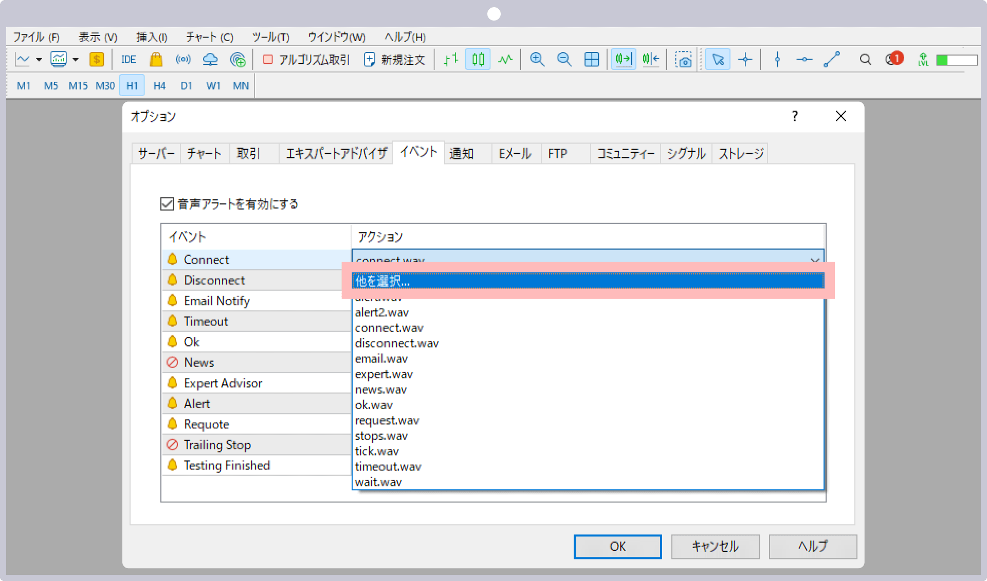The width and height of the screenshot is (987, 581).
Task: Switch to the サーバー tab
Action: 156,153
